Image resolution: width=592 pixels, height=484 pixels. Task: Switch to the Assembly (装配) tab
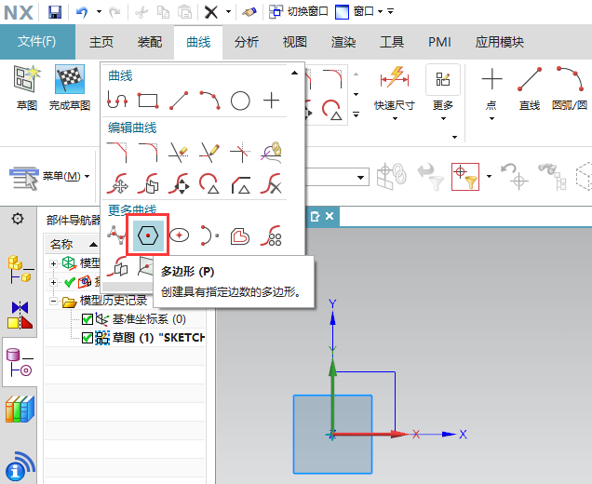(150, 42)
